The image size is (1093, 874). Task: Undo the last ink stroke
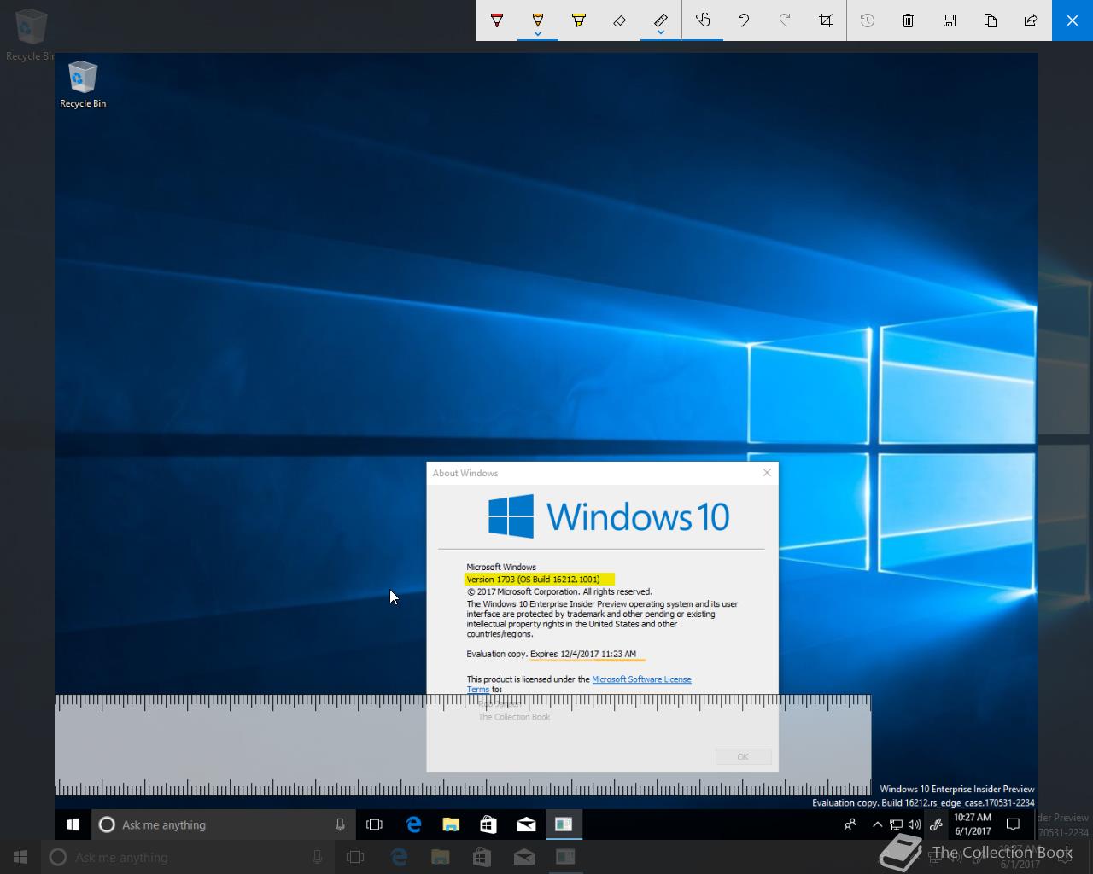pos(744,20)
